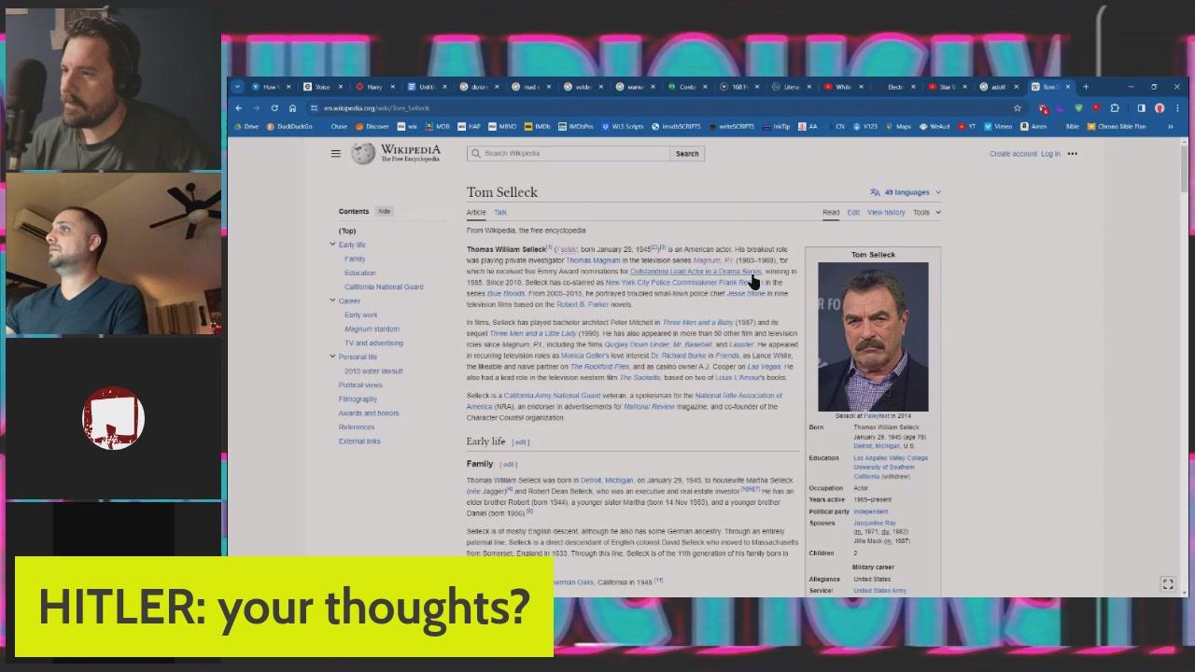Show more bookmarks overflow chevron
The height and width of the screenshot is (672, 1195).
click(1170, 127)
